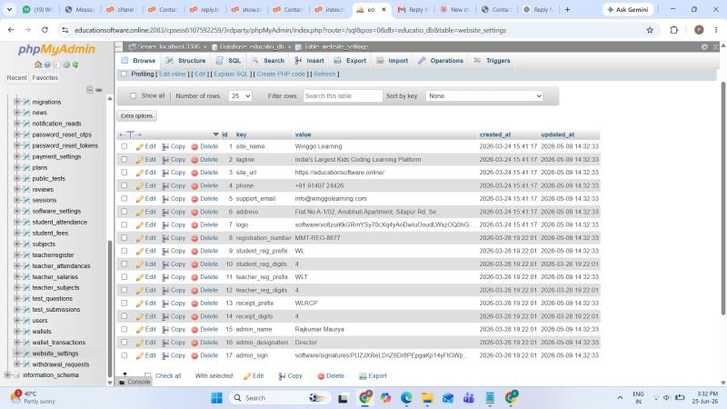Select checkbox for admin_designation row
727x409 pixels.
pos(124,343)
